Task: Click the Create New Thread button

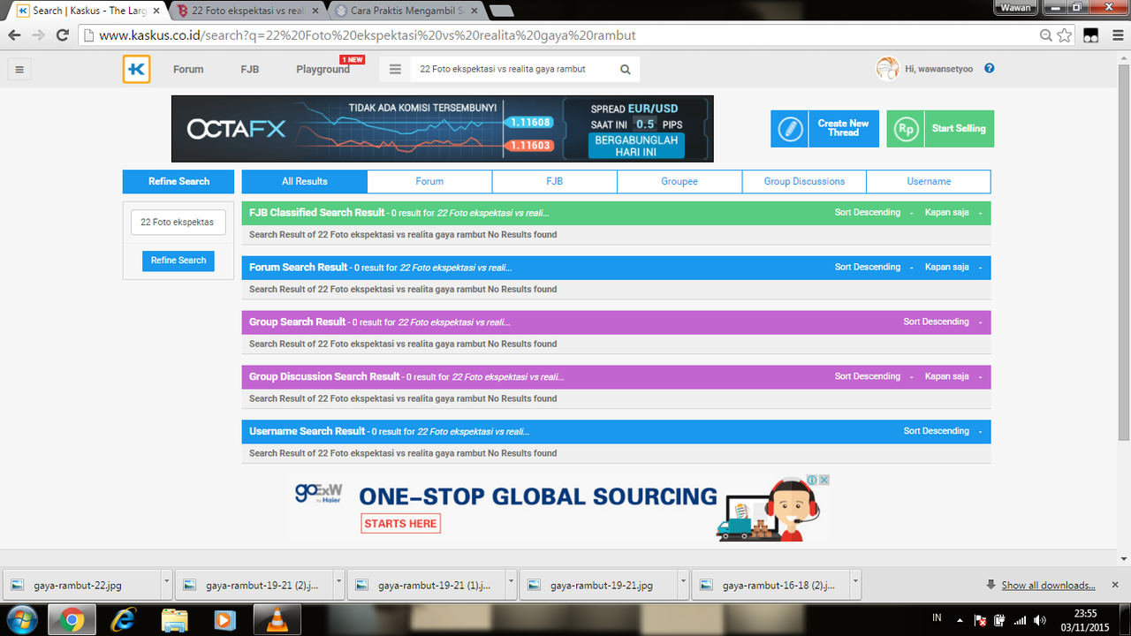Action: (x=824, y=129)
